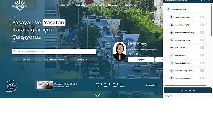Click the Başkan Mahallede! title text
The height and width of the screenshot is (120, 213).
pyautogui.click(x=65, y=84)
